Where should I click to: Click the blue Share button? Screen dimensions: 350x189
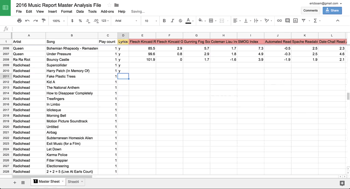point(332,10)
